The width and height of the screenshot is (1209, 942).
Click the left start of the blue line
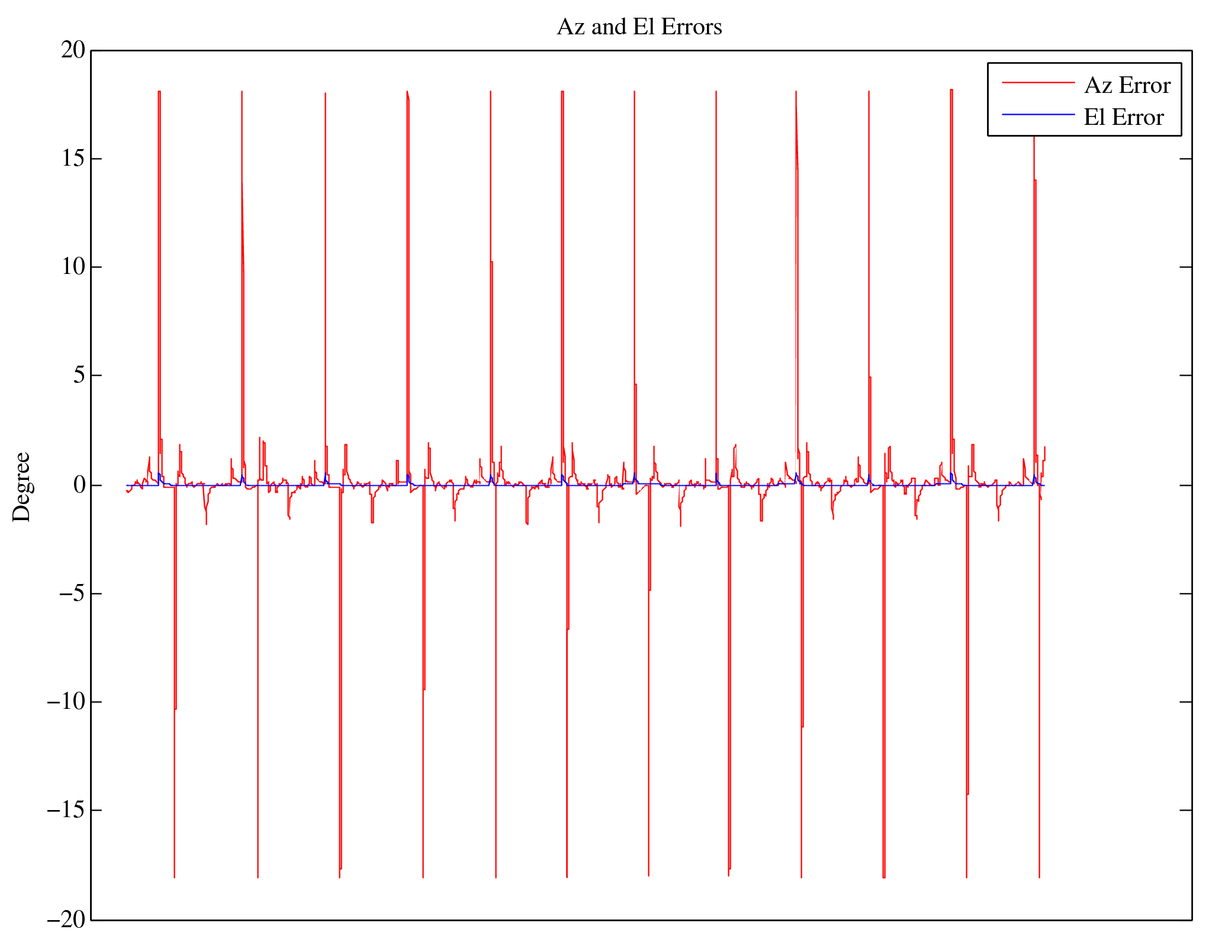point(127,485)
